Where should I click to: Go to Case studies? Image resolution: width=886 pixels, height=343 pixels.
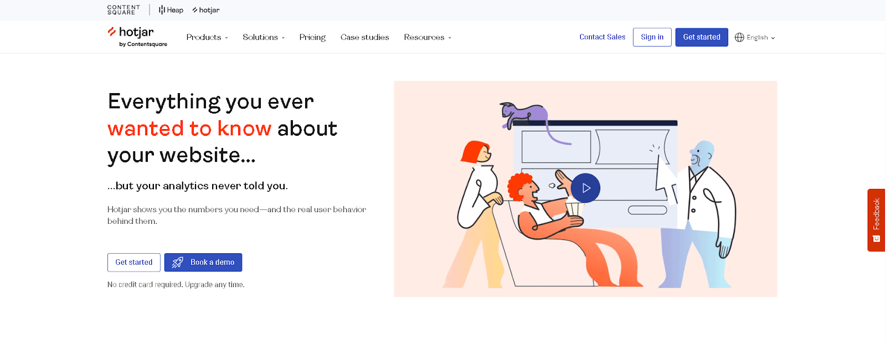(x=364, y=37)
